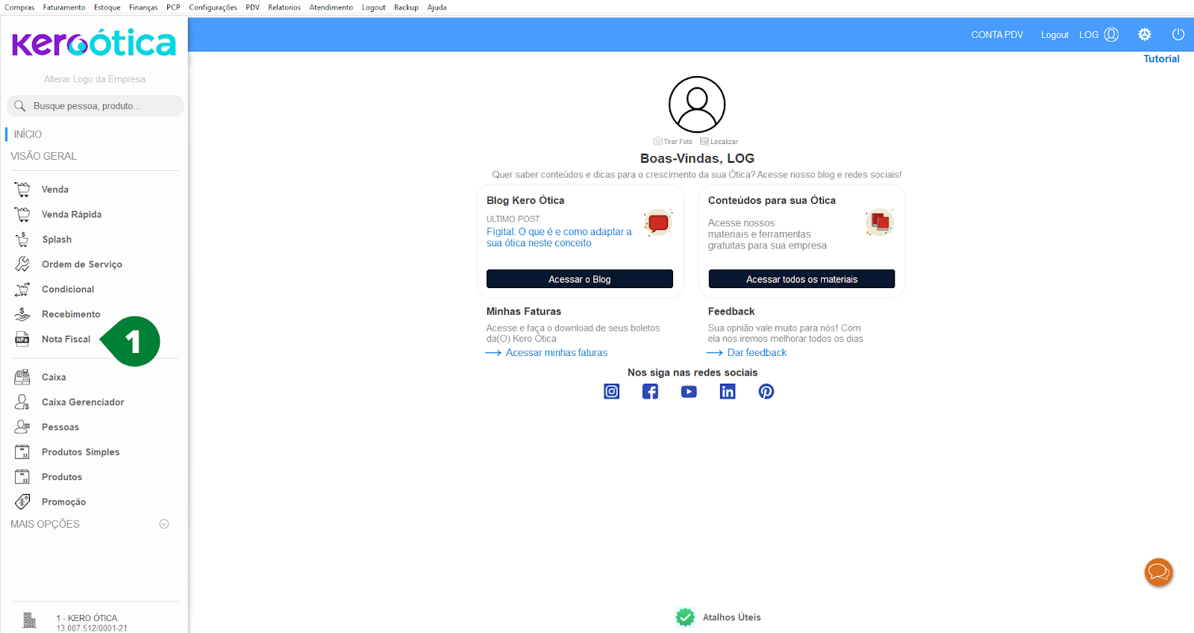Click Alterar Logo da Empresa
This screenshot has height=633, width=1194.
tap(95, 79)
